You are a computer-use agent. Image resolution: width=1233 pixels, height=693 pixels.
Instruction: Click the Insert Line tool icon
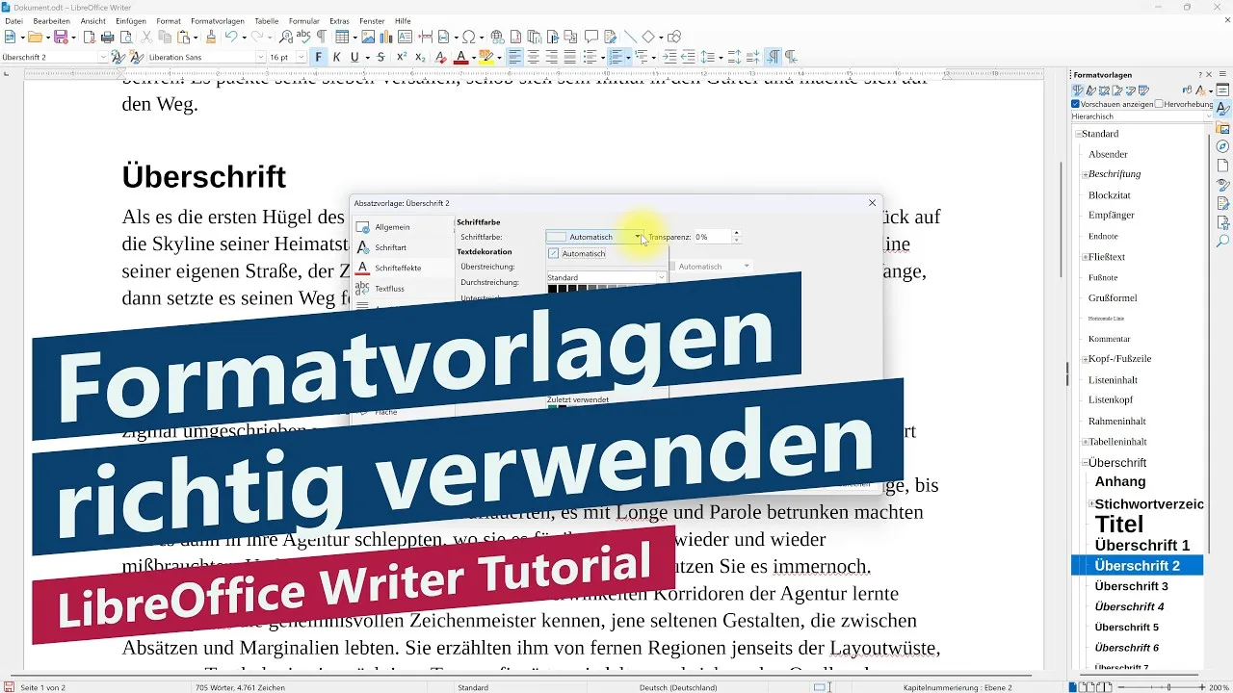(630, 37)
